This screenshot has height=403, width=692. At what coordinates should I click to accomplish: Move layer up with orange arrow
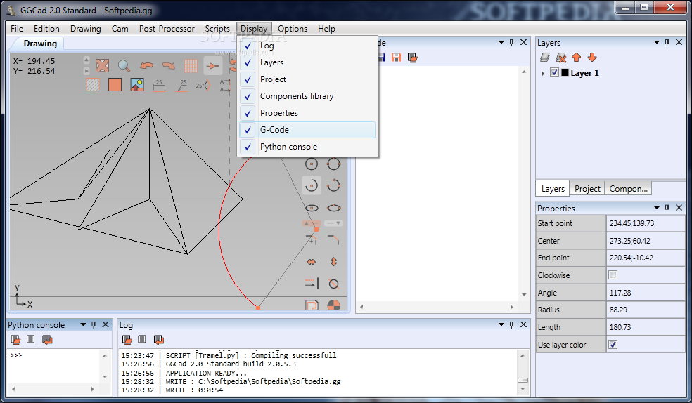(x=577, y=58)
